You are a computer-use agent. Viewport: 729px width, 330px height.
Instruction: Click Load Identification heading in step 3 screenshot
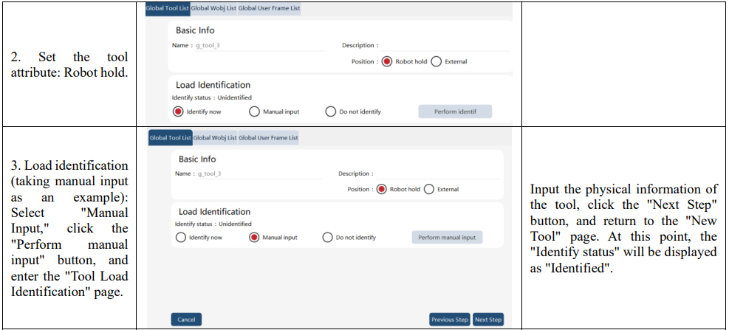click(214, 211)
